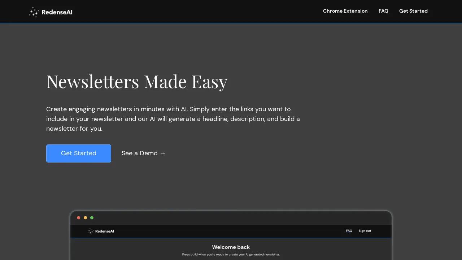
Task: Click the paragraph starting 'Create engaging newsletters'
Action: pyautogui.click(x=173, y=119)
